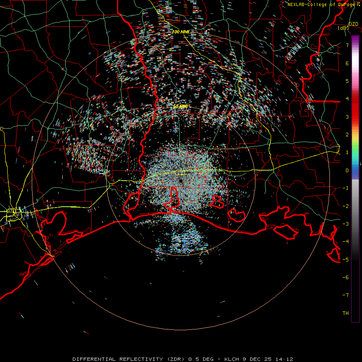Screen dimensions: 362x362
Task: Select the -3 dB scale label
Action: point(346,224)
